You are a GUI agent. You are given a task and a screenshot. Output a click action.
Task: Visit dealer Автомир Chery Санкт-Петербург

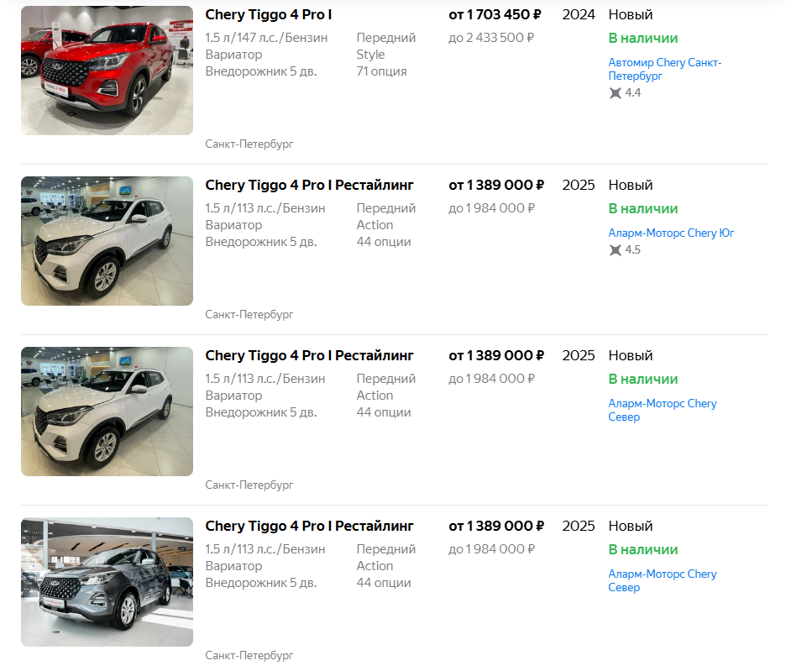664,69
